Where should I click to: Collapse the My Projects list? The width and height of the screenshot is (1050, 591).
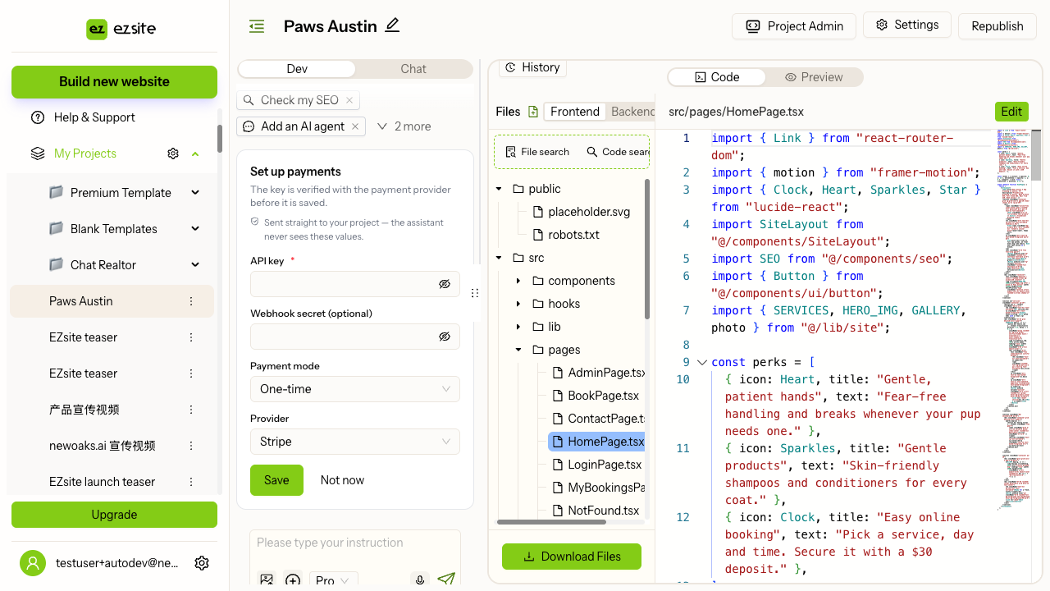(x=195, y=153)
